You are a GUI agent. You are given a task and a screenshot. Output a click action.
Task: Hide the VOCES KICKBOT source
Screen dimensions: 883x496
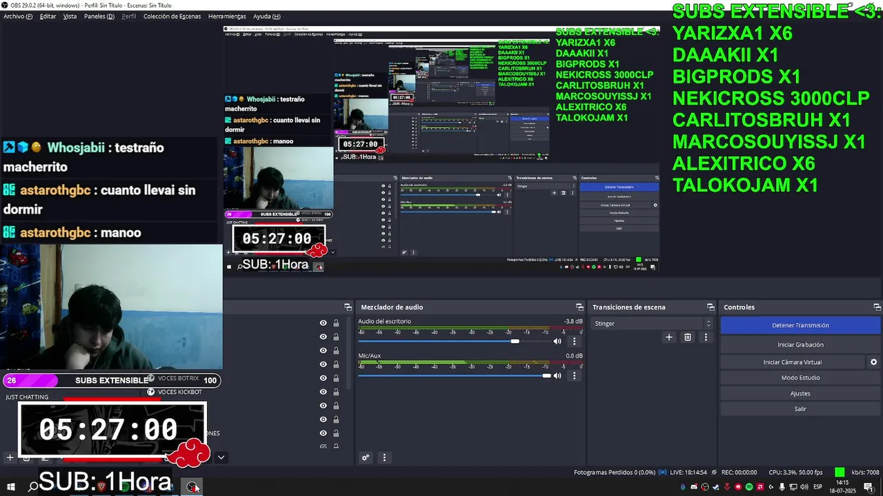(323, 391)
